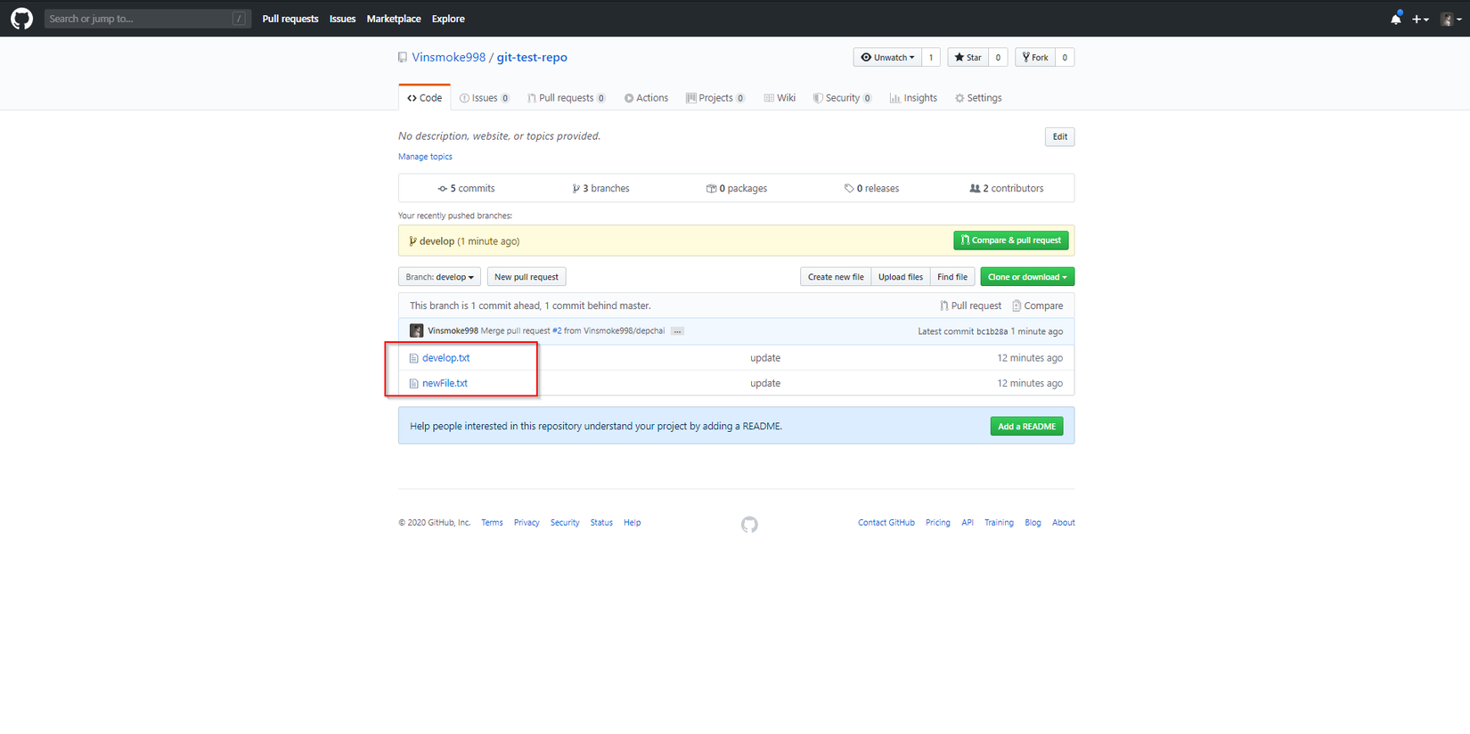Switch to the Projects tab

coord(715,98)
